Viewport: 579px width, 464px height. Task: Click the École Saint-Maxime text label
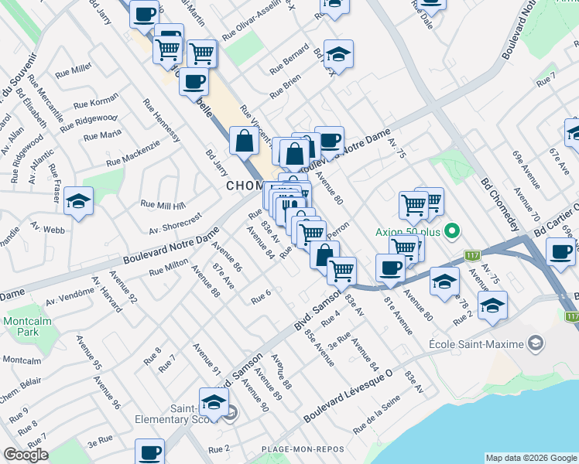[476, 344]
